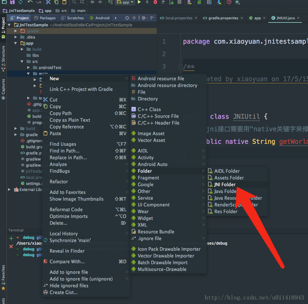This screenshot has width=308, height=304.
Task: Choose C/C++ Header File option
Action: pyautogui.click(x=169, y=123)
